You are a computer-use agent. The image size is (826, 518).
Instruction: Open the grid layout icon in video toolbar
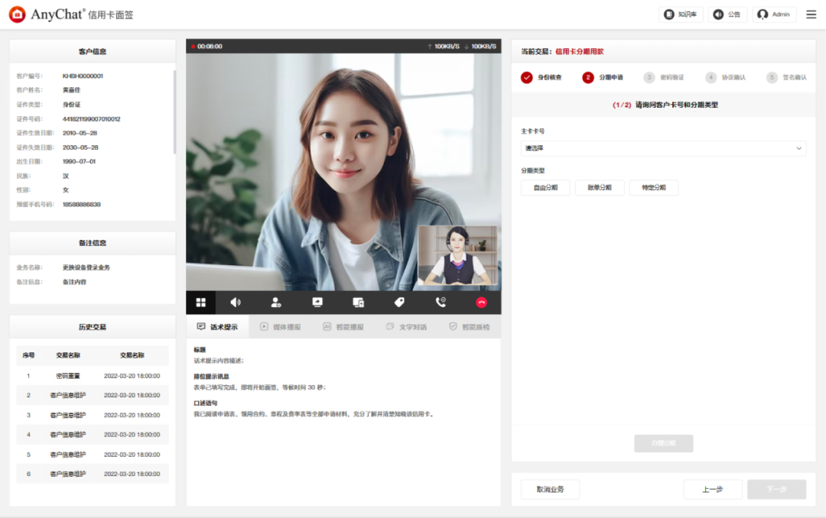coord(200,303)
